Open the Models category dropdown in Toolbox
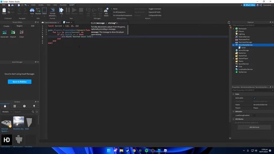This screenshot has width=274, height=154. coord(7,112)
